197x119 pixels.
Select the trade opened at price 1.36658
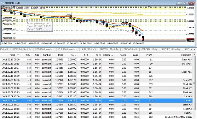coord(96,68)
